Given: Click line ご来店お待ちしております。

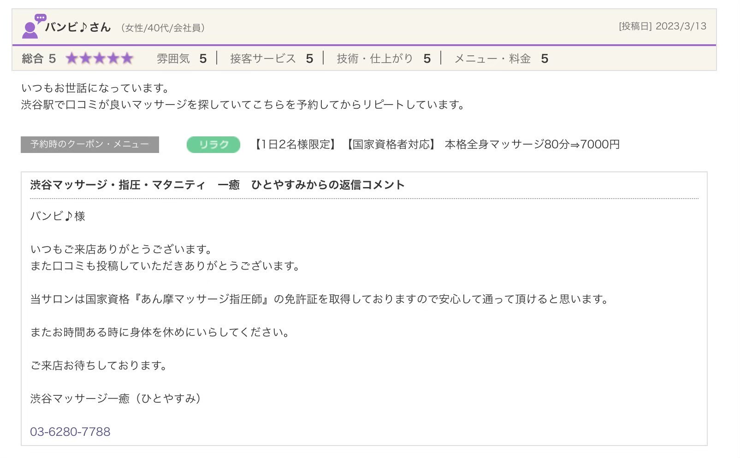Looking at the screenshot, I should pyautogui.click(x=99, y=365).
